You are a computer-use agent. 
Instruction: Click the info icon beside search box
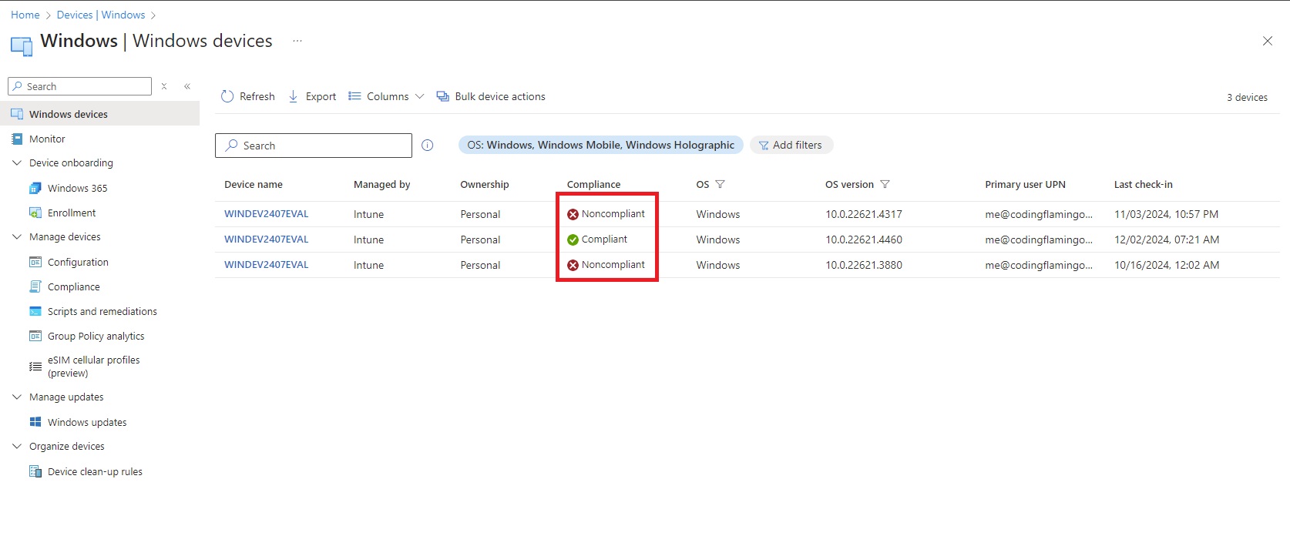click(x=428, y=146)
